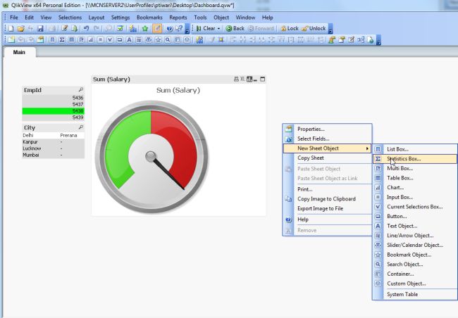Click the Lock selections button
Screen dimensions: 458x318
tap(290, 29)
